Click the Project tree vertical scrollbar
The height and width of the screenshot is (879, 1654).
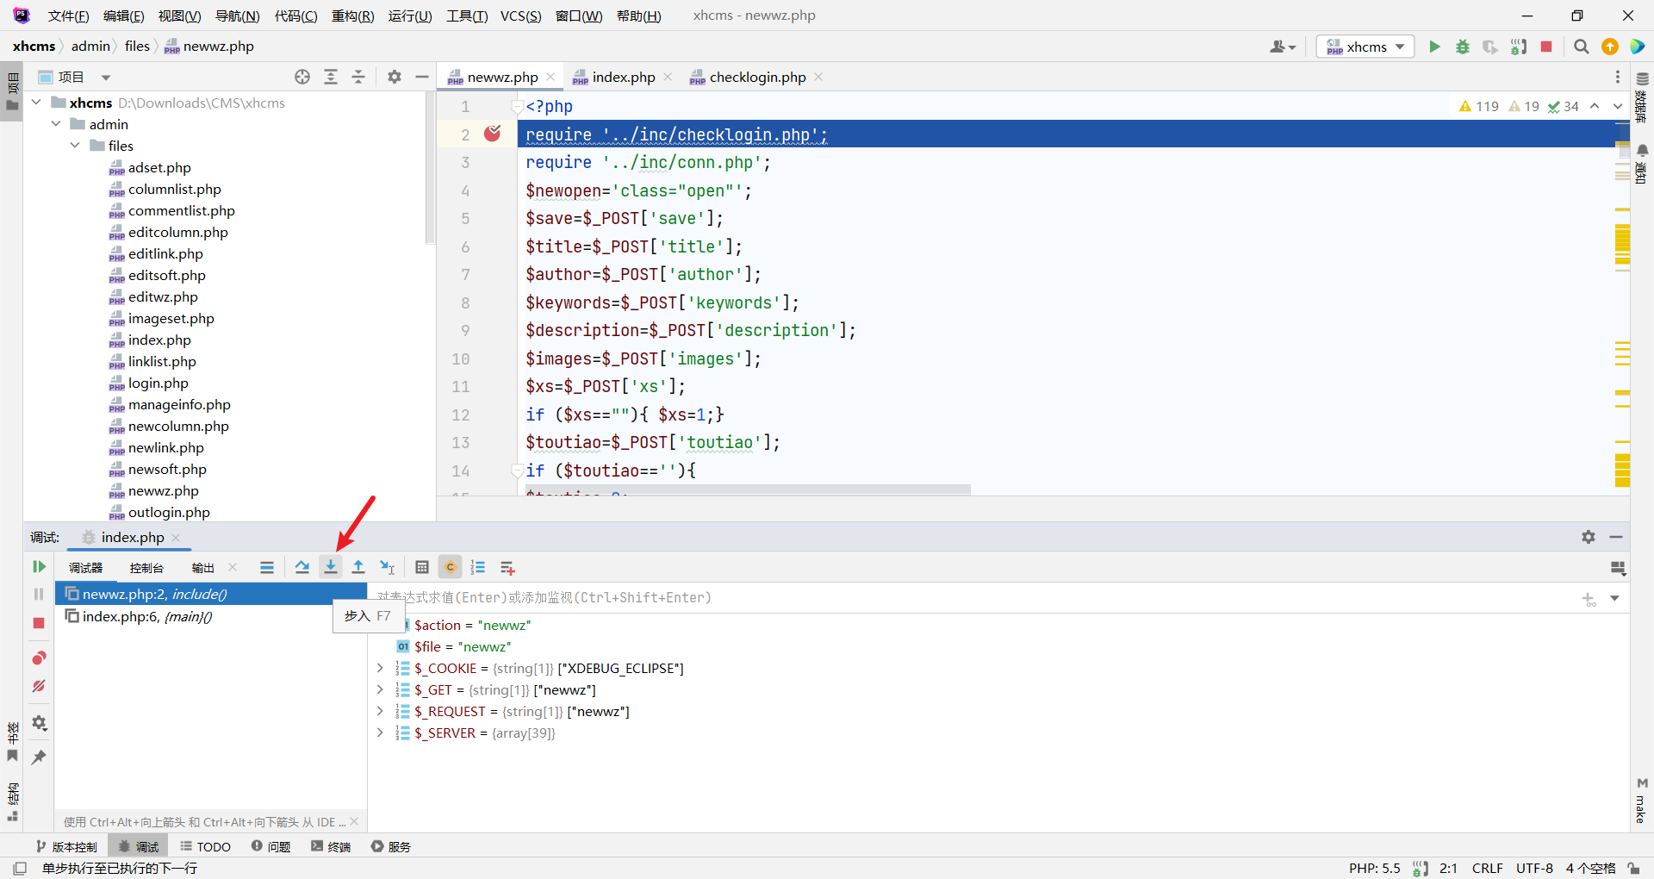coord(430,168)
